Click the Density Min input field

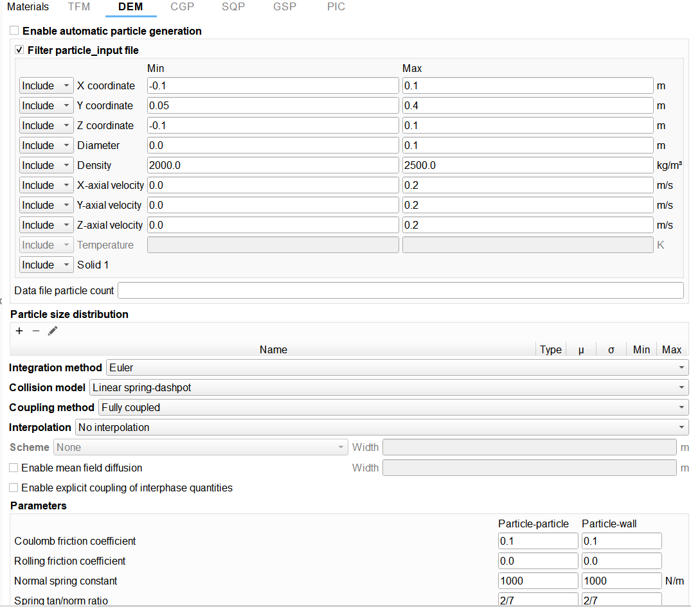(x=273, y=165)
